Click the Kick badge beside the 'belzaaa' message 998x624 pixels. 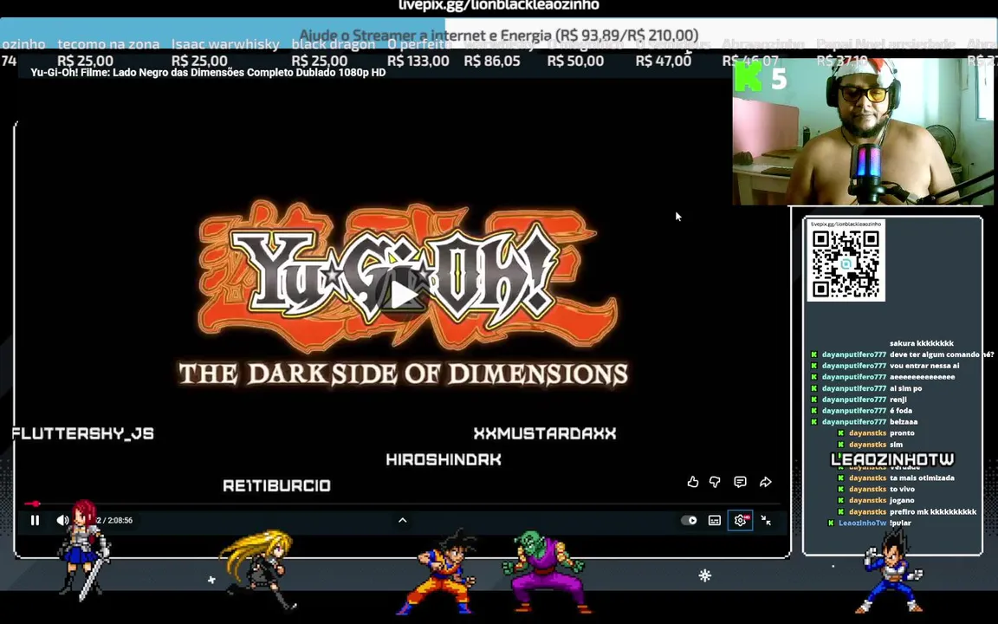coord(814,422)
